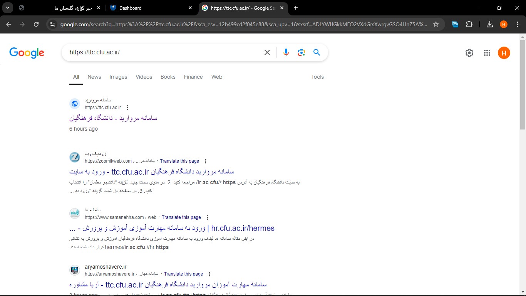
Task: Open more options for zoomikweb result
Action: click(x=205, y=161)
